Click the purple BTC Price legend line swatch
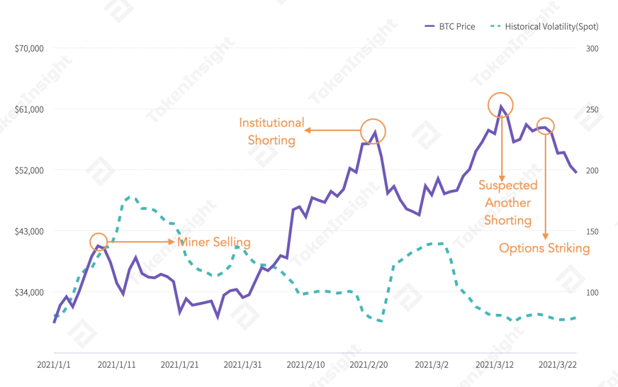The width and height of the screenshot is (618, 387). point(430,26)
